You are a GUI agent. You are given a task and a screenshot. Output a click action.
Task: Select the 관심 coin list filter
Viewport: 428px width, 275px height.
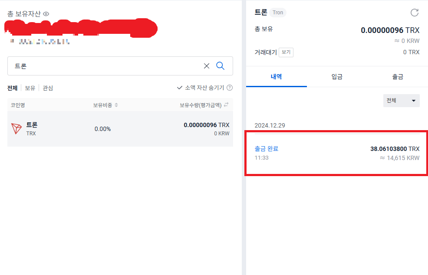click(48, 88)
